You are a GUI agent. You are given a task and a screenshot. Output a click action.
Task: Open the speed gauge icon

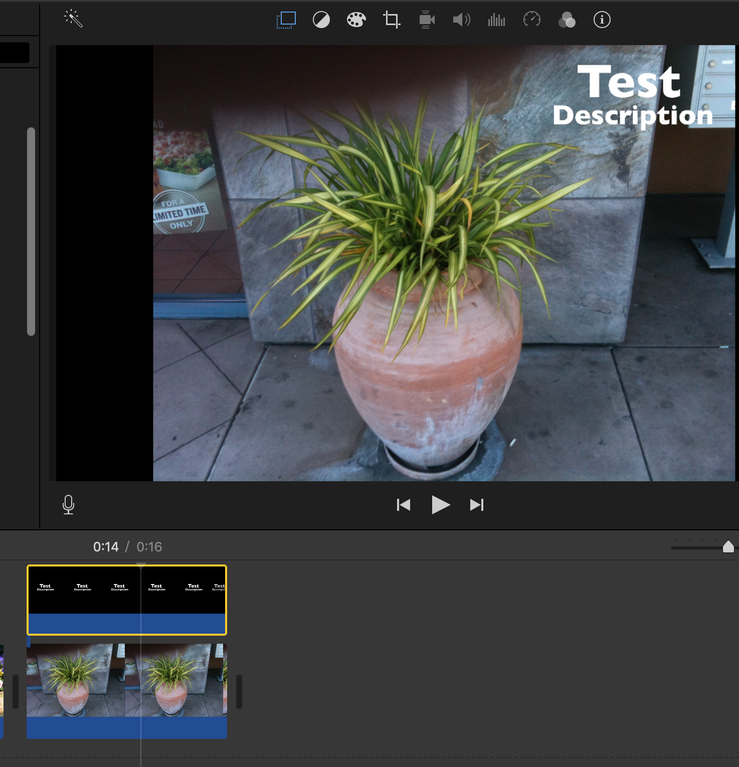pos(532,20)
